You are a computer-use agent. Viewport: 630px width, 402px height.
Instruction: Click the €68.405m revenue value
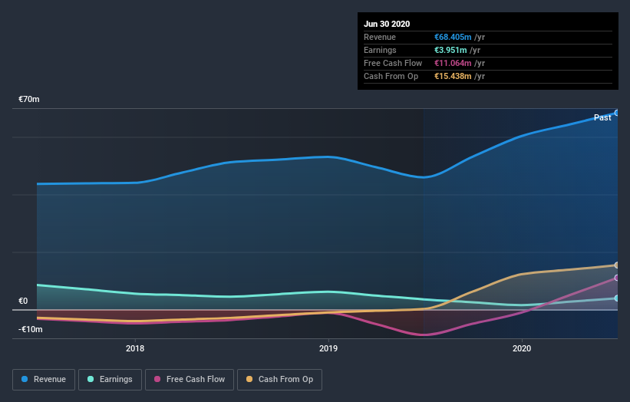(453, 37)
